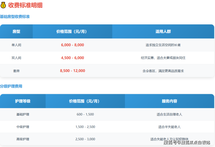Select the 分级护理费用 section heading
This screenshot has width=215, height=147.
(x=11, y=86)
